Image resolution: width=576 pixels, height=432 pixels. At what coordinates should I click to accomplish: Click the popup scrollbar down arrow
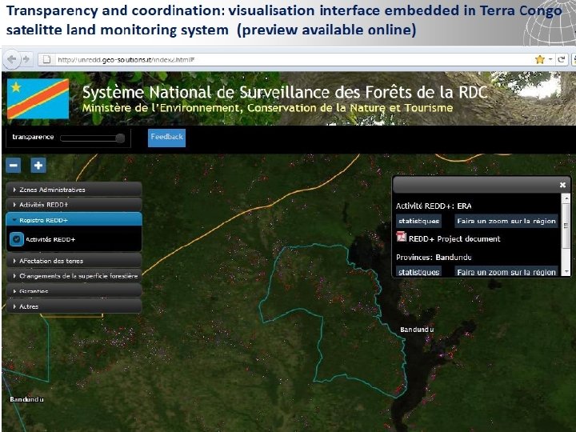(566, 272)
